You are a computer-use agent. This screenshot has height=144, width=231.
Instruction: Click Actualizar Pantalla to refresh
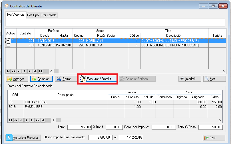(x=23, y=138)
